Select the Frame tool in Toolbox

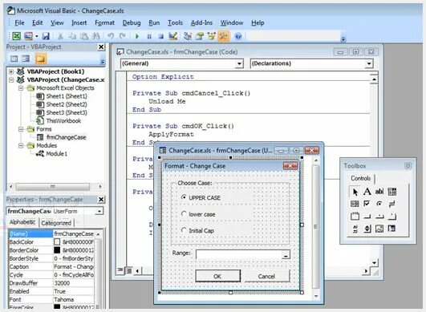pyautogui.click(x=355, y=216)
